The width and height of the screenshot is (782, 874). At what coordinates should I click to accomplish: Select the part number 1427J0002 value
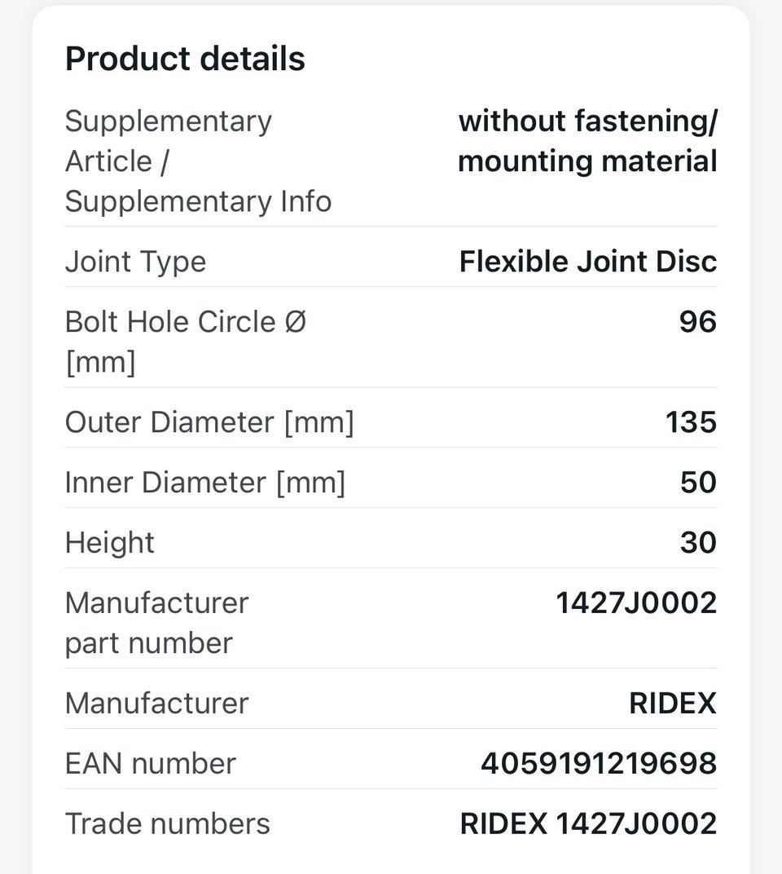click(x=637, y=603)
